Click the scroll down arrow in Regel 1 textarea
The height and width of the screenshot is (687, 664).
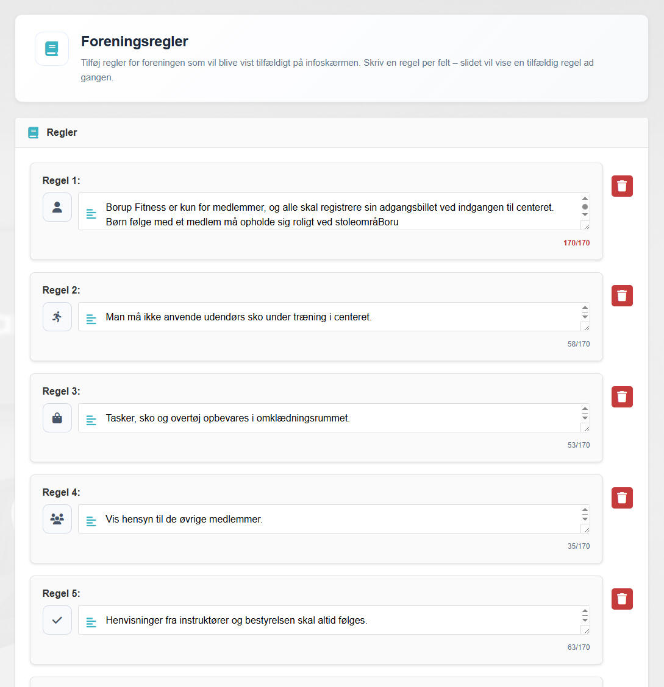585,214
